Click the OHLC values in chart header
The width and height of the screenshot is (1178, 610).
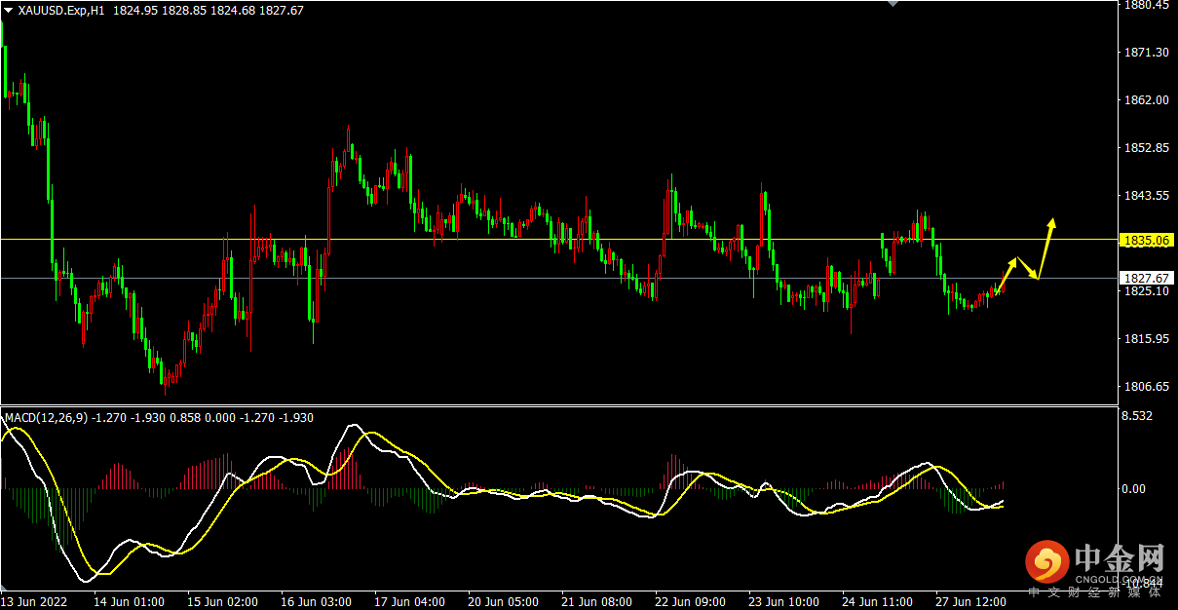tap(209, 10)
